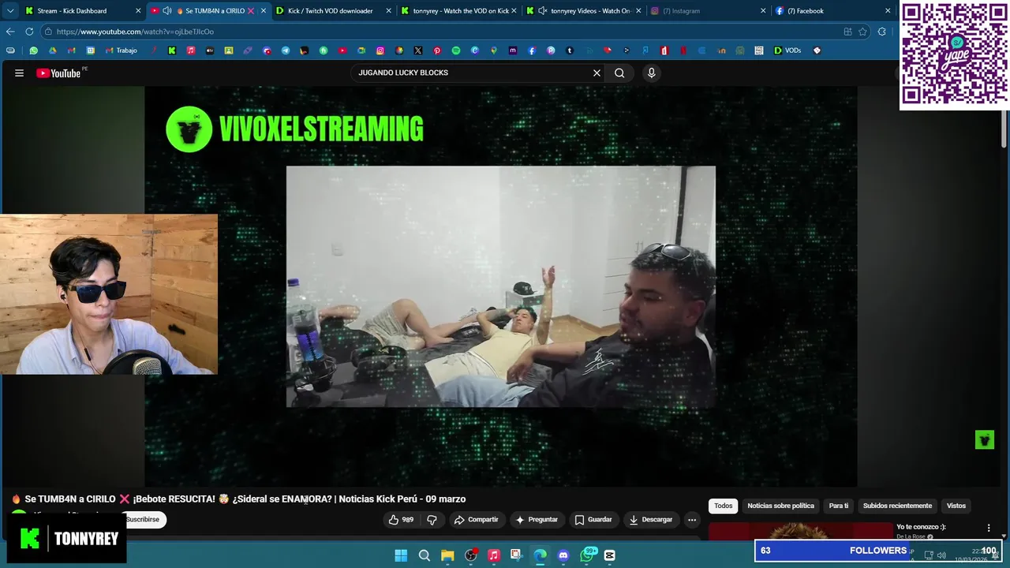Clear the YouTube search text
Screen dimensions: 1010x568
point(597,73)
